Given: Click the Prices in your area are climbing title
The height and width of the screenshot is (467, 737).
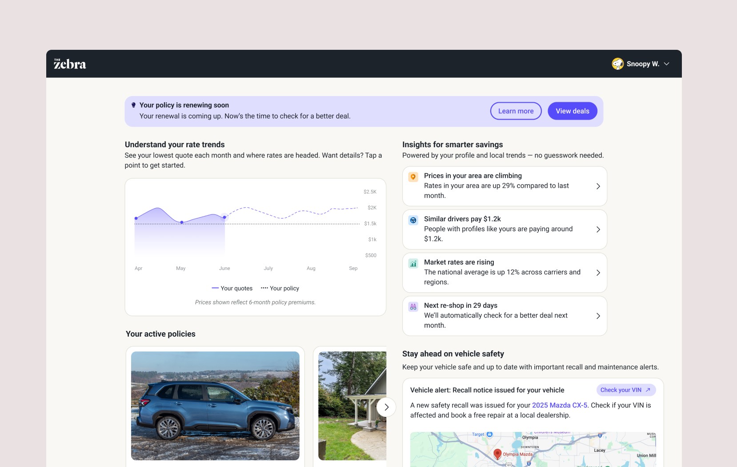Looking at the screenshot, I should tap(473, 176).
